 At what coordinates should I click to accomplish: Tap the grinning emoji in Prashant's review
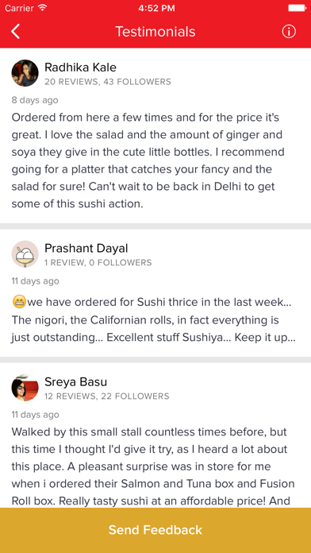18,302
